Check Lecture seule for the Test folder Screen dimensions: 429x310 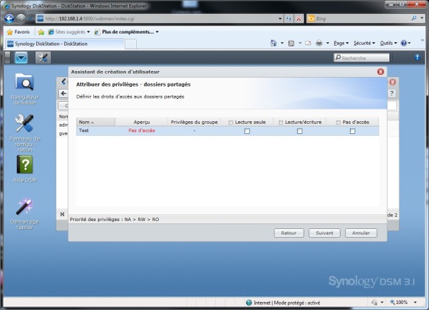click(x=247, y=131)
